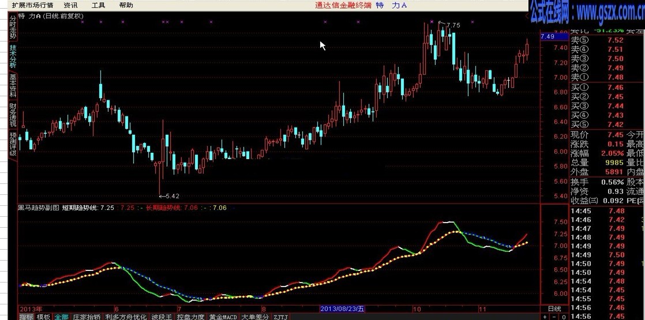Apply the 黄金MACD indicator

tap(223, 317)
